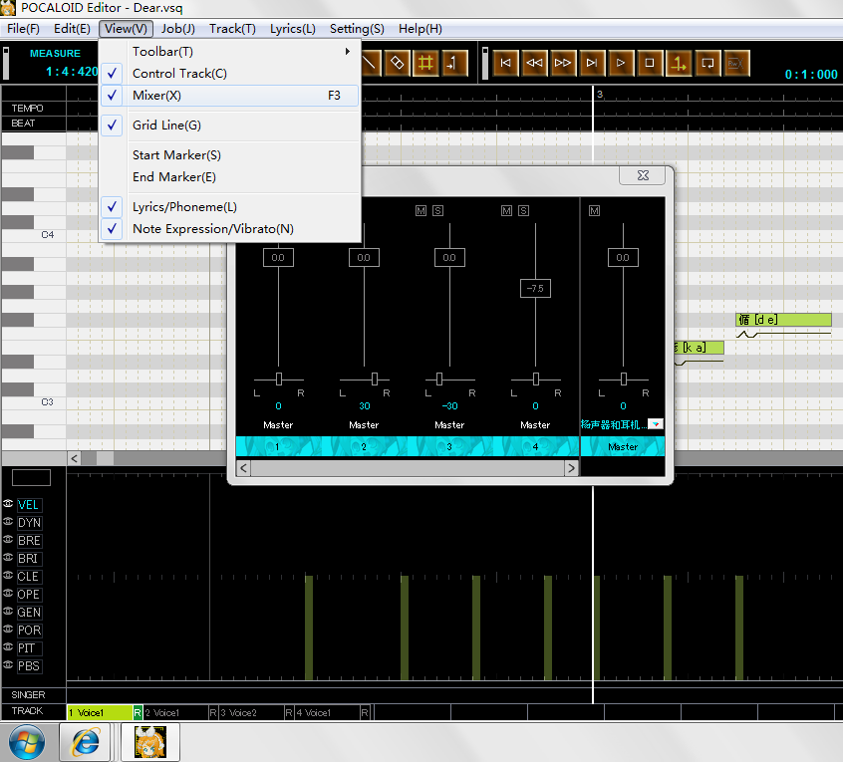The height and width of the screenshot is (762, 843).
Task: Open the Job(J) menu
Action: coord(178,29)
